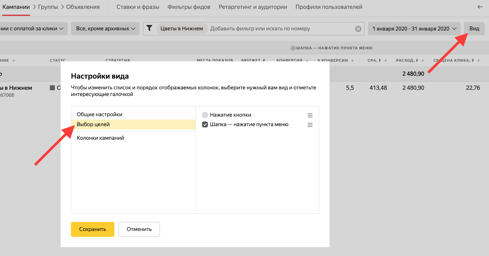Click the Цветы в Нижнем filter chip

pyautogui.click(x=182, y=28)
